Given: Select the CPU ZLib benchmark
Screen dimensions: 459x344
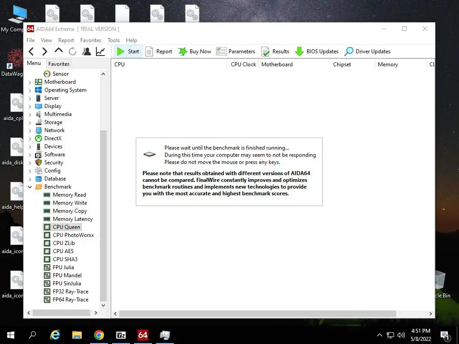Looking at the screenshot, I should point(59,243).
